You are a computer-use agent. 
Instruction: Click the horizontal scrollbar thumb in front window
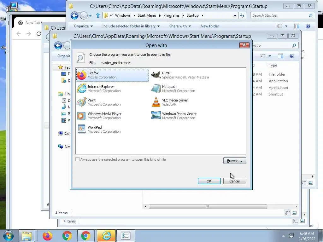tap(208, 206)
